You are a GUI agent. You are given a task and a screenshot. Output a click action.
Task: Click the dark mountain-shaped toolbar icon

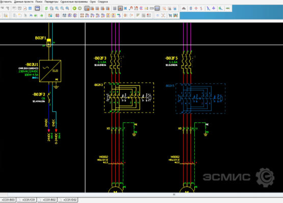[184, 8]
